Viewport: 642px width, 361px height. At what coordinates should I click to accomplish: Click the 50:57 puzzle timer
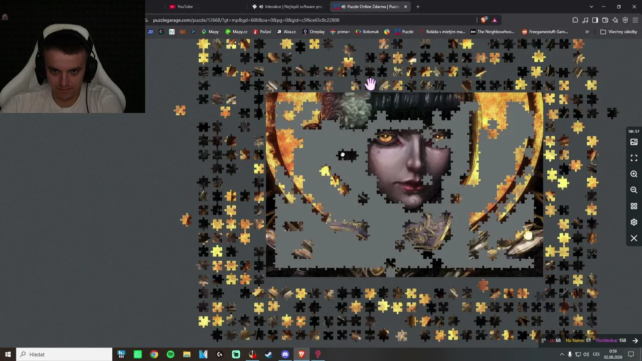coord(634,131)
